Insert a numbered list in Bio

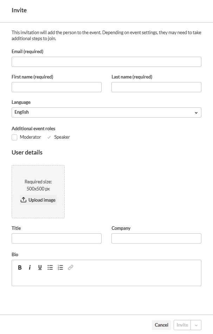point(60,267)
